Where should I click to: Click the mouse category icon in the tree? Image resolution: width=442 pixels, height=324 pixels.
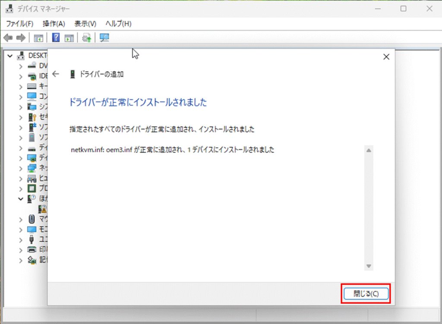32,219
